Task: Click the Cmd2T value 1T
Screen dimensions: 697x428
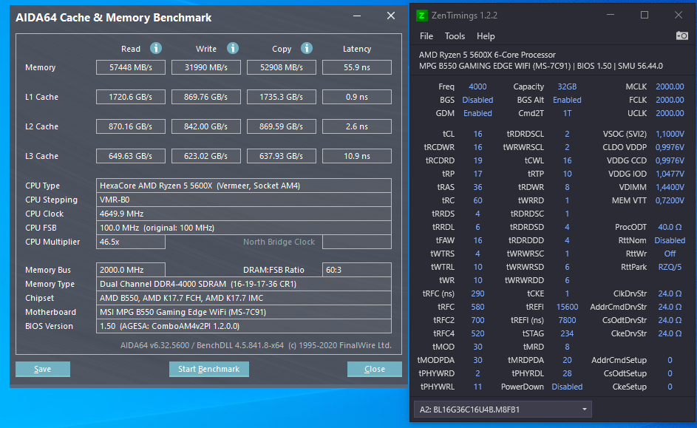Action: pyautogui.click(x=567, y=113)
